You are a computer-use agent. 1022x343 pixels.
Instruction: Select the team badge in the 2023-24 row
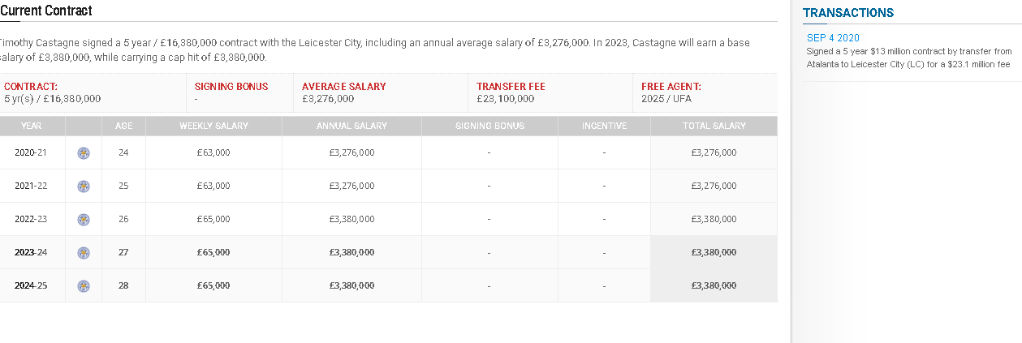pyautogui.click(x=84, y=252)
